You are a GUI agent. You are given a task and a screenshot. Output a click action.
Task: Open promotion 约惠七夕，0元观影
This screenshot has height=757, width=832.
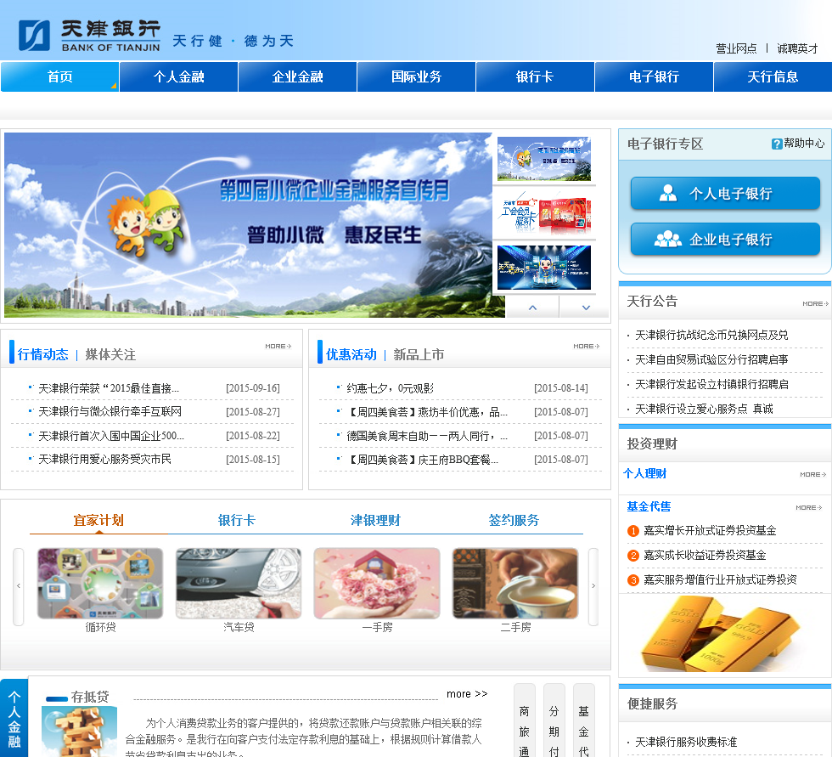click(390, 388)
